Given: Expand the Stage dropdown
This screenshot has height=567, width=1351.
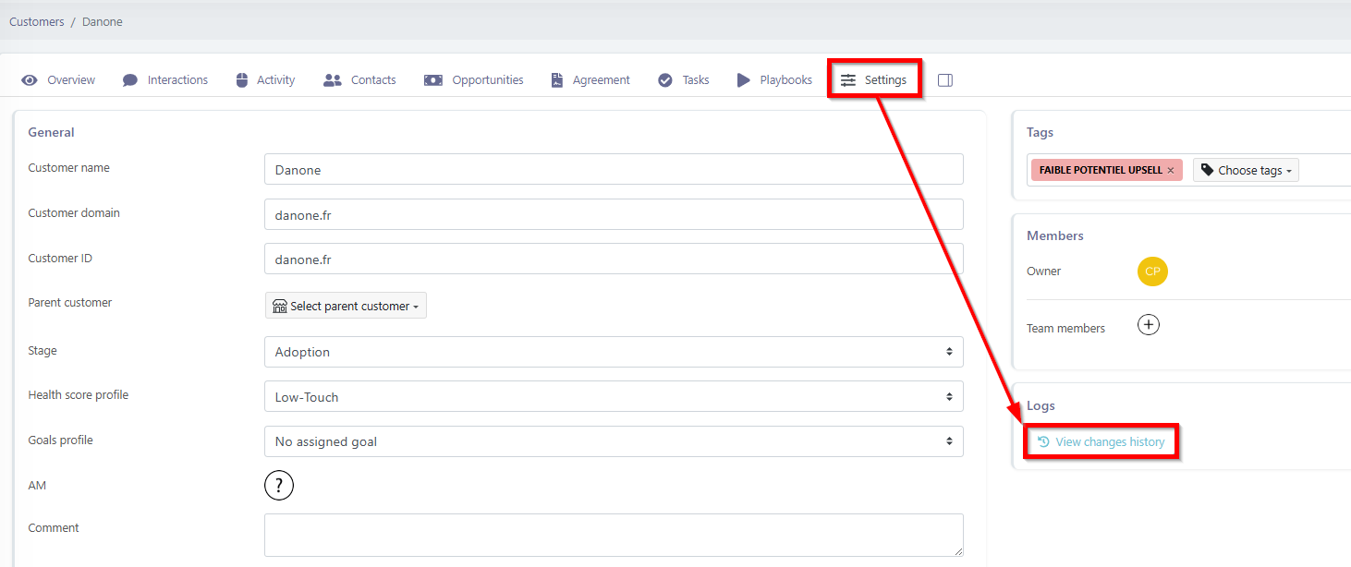Looking at the screenshot, I should 614,352.
